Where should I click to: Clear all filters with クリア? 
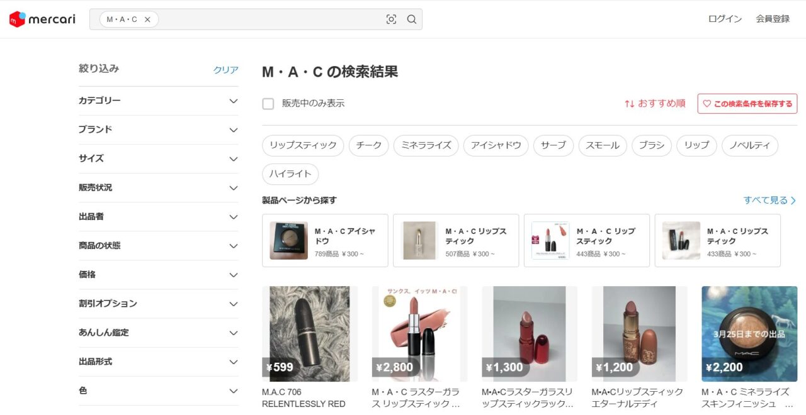click(x=226, y=70)
